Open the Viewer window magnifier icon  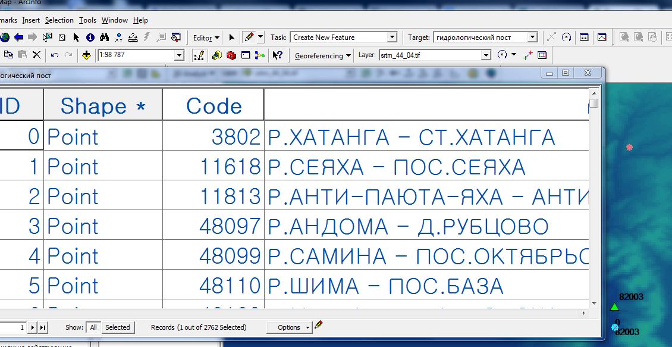175,37
